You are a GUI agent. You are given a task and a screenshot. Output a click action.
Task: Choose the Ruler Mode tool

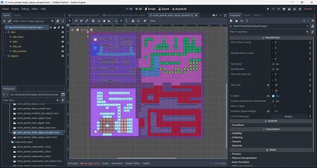109,21
